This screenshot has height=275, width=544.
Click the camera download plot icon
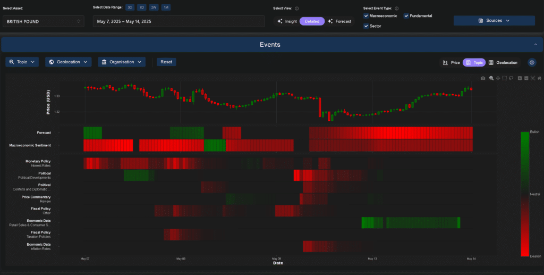tap(483, 78)
